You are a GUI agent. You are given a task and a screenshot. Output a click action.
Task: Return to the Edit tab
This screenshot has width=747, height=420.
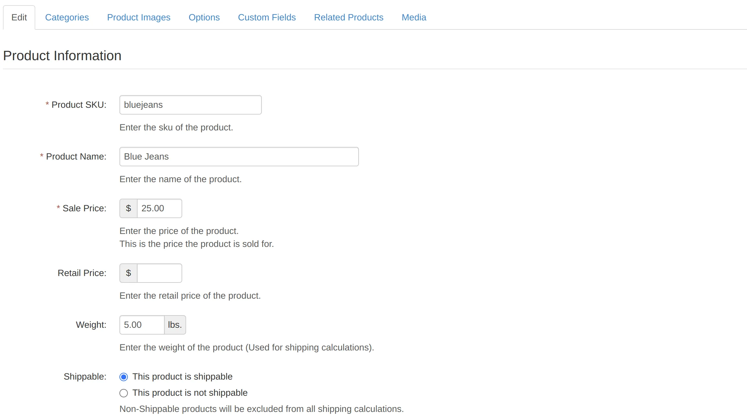click(x=19, y=17)
